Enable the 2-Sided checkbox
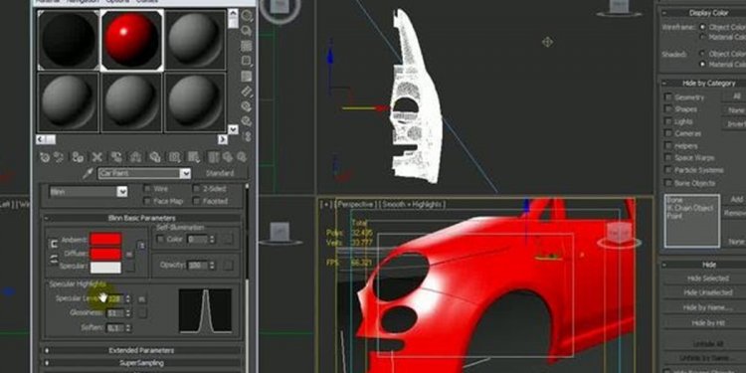 coord(197,189)
